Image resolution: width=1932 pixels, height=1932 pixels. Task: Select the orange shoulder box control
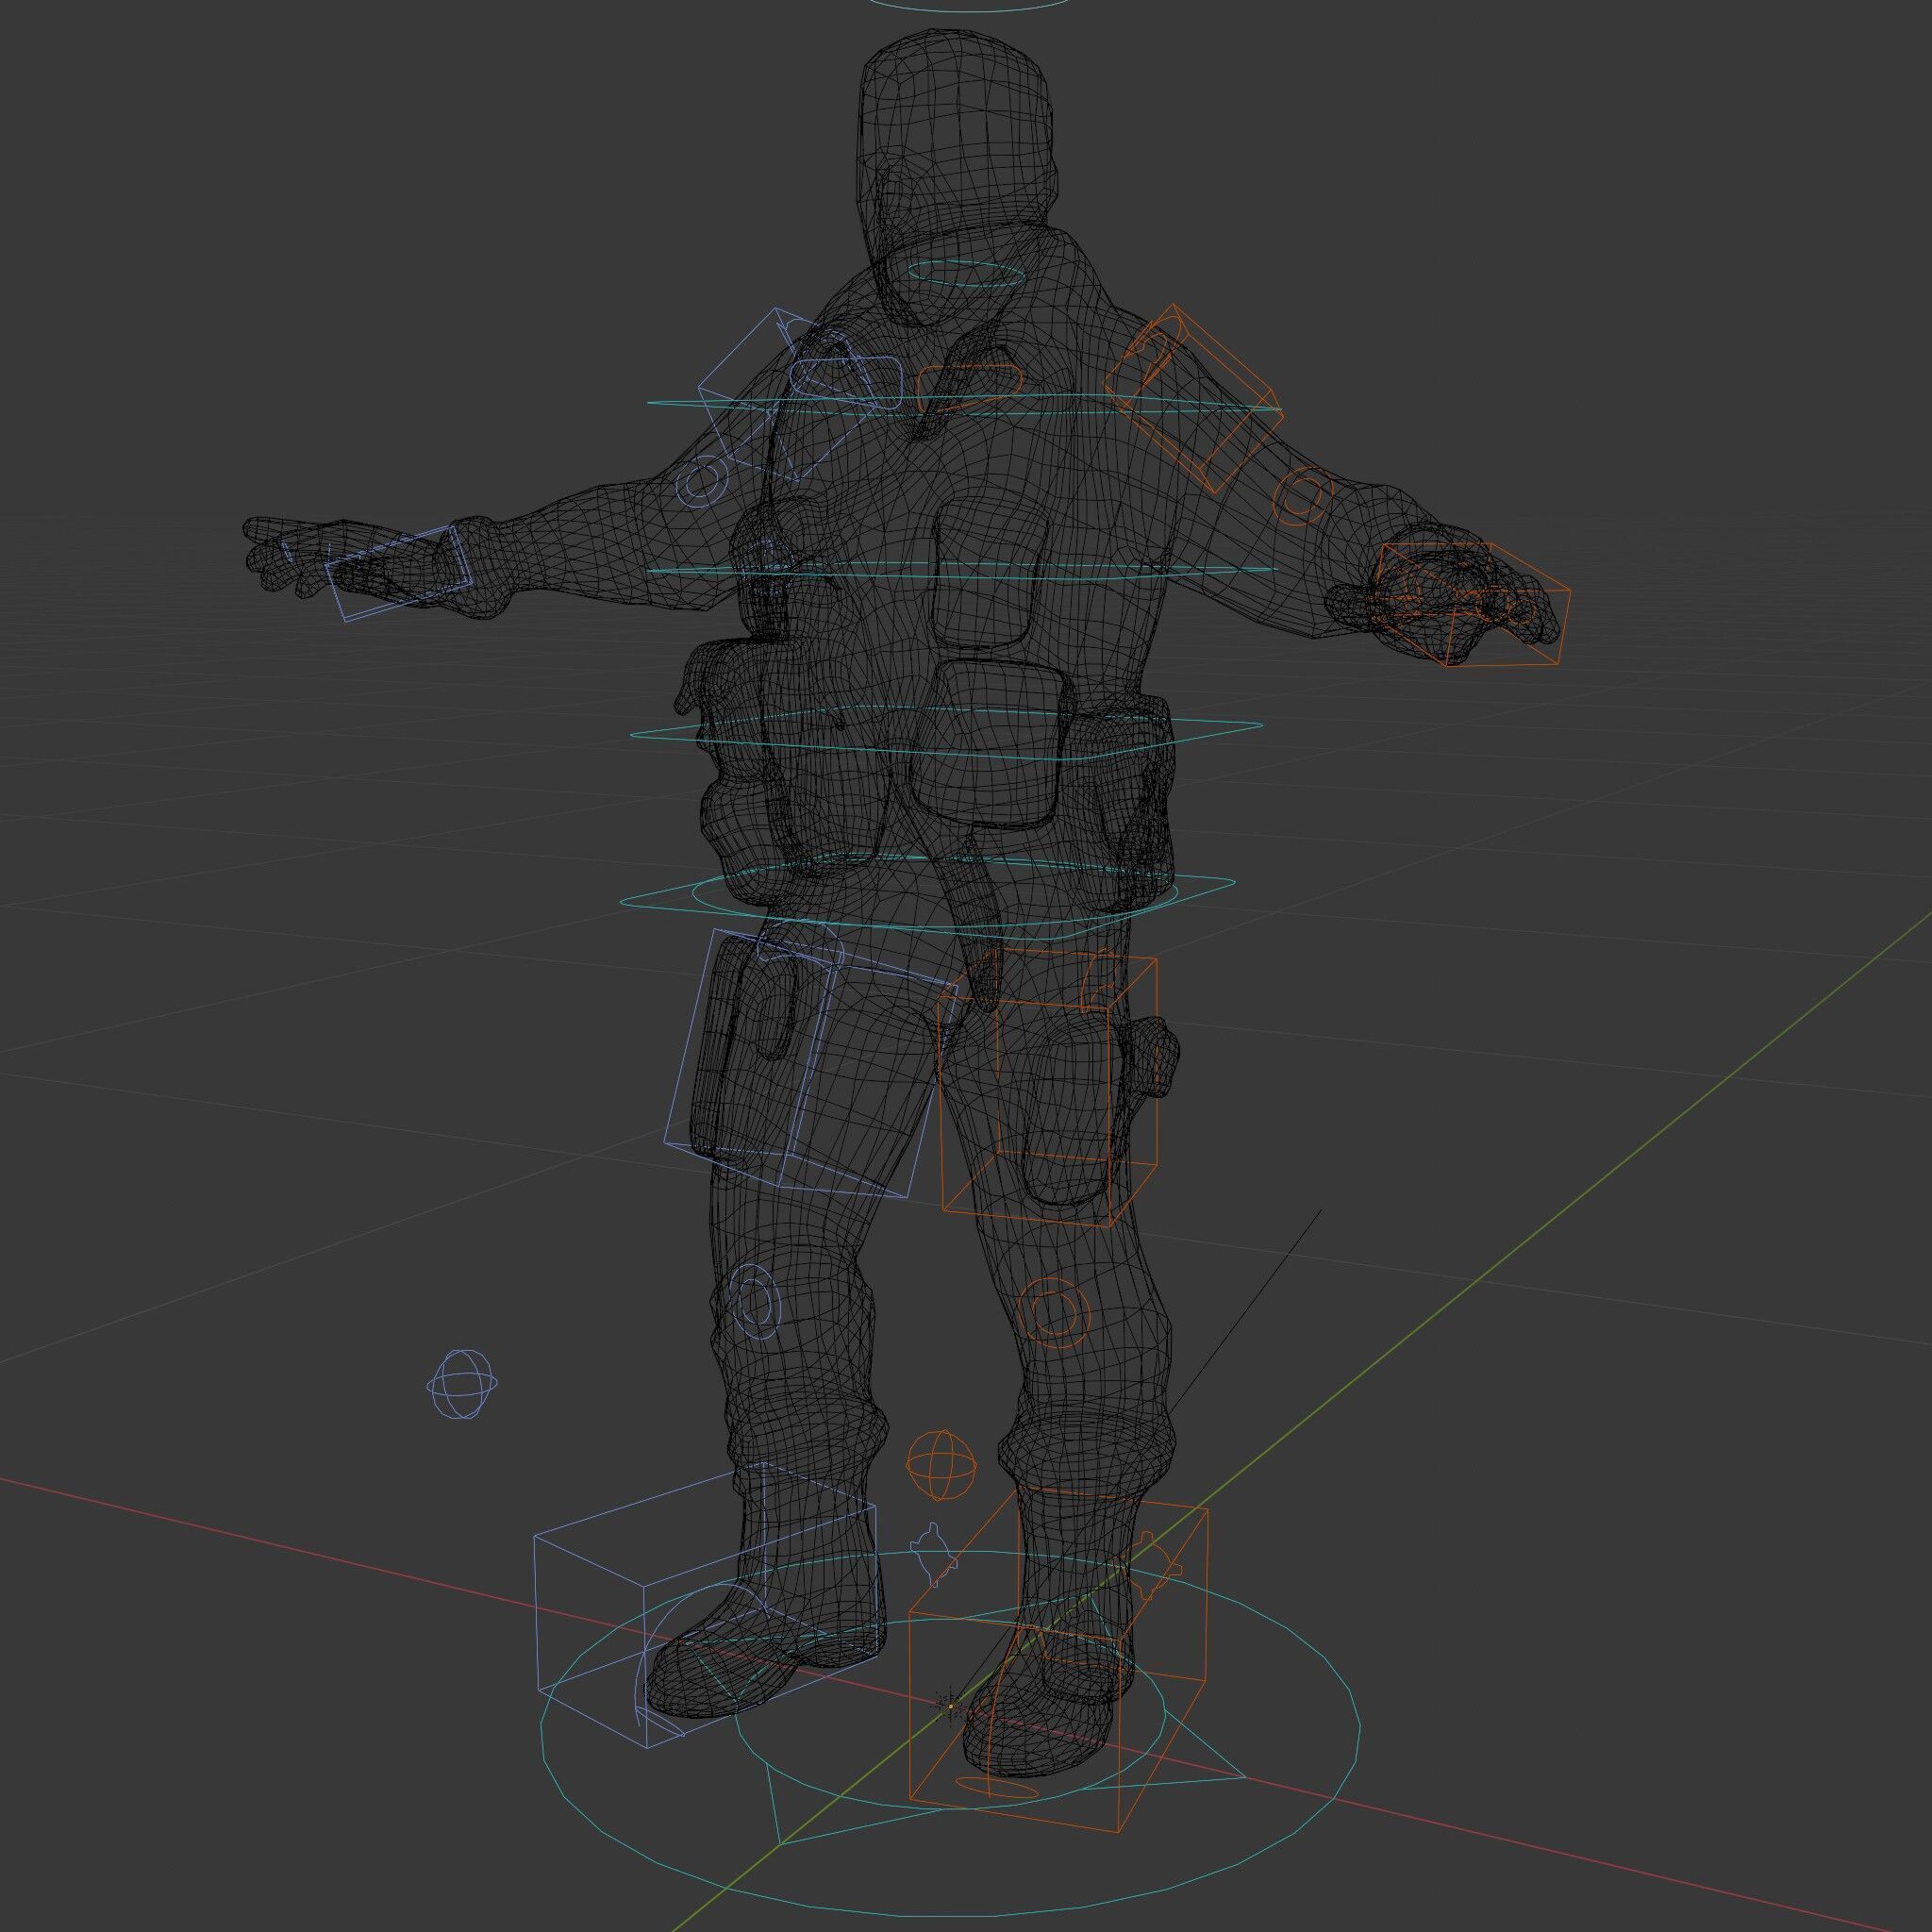[1193, 400]
